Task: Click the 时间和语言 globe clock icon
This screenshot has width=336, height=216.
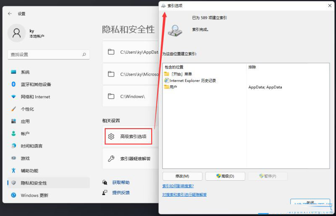Action: tap(13, 146)
